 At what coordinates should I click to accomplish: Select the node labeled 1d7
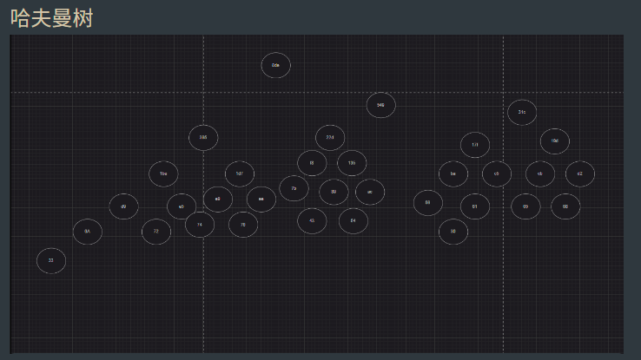[x=240, y=173]
